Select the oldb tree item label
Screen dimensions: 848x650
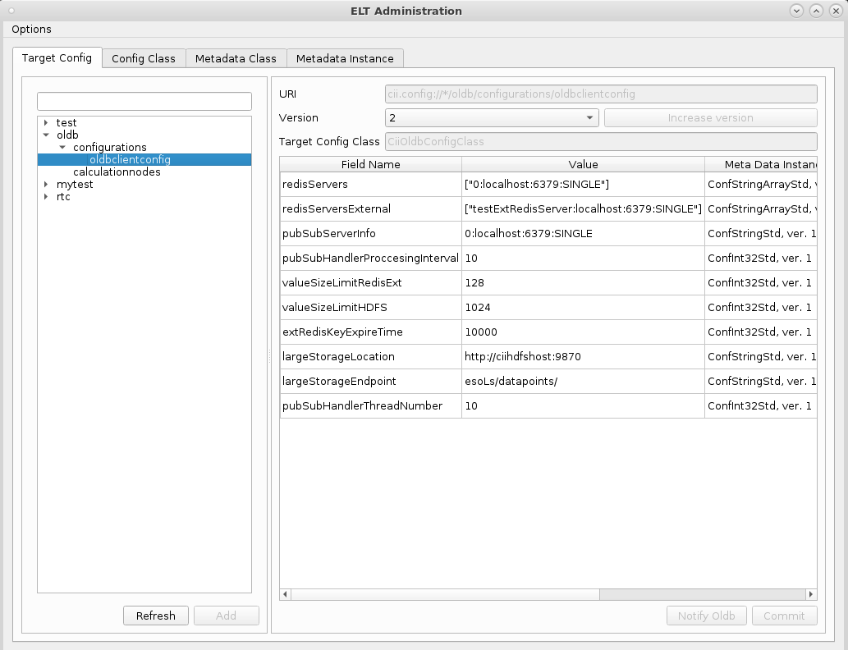tap(67, 135)
